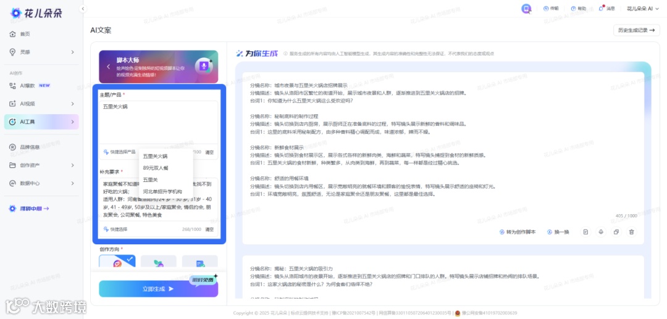
Task: Expand the AI工具 submenu
Action: click(x=41, y=122)
